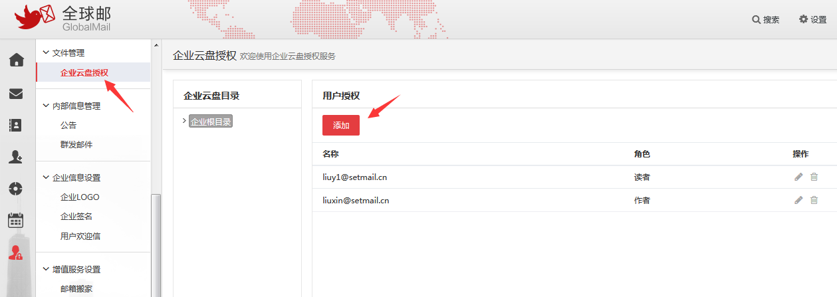Viewport: 837px width, 297px height.
Task: Open the circular disk icon in rail
Action: 16,189
